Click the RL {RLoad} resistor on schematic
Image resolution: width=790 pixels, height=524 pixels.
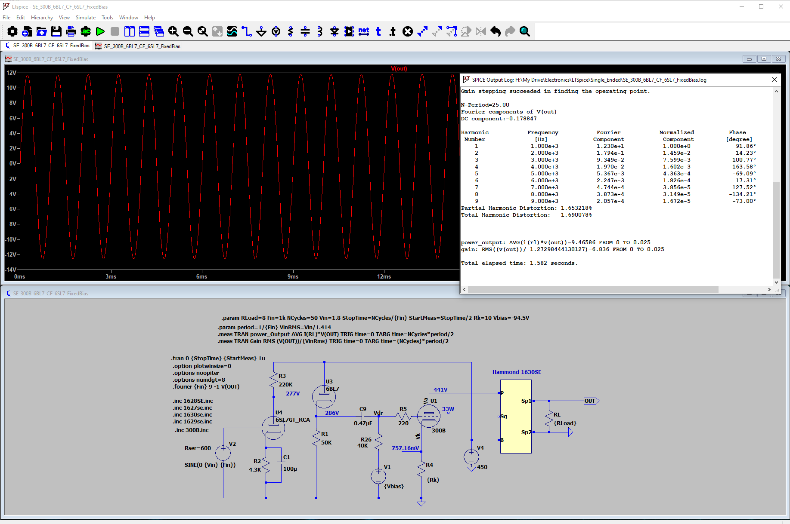(x=549, y=419)
